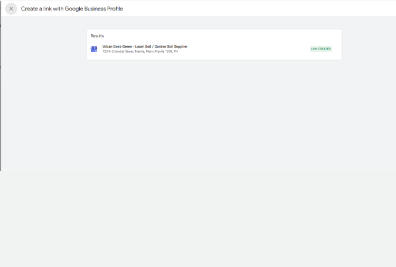
Task: Click the Cristobal Street address line
Action: pyautogui.click(x=140, y=52)
